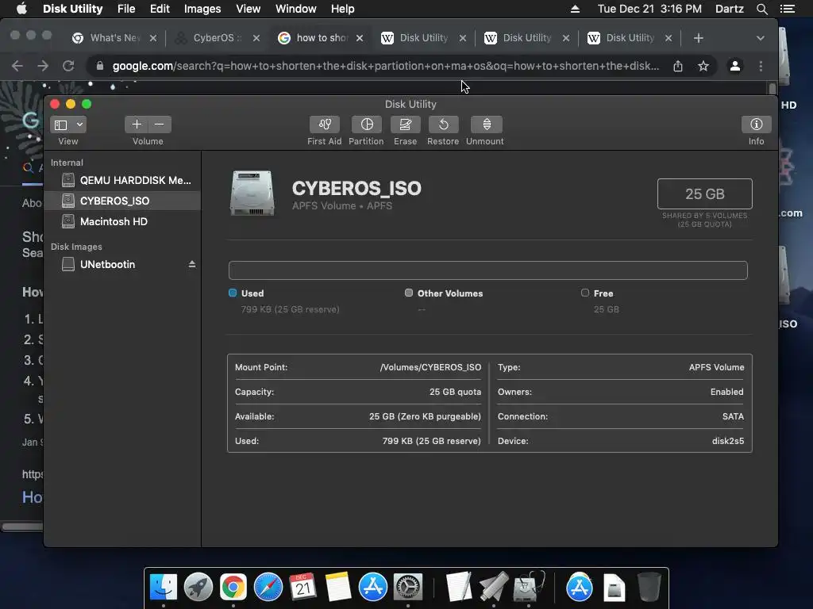Viewport: 813px width, 609px height.
Task: Open Disk Utility icon in the Dock
Action: pos(528,588)
